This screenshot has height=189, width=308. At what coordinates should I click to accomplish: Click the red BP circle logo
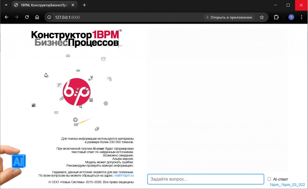click(76, 91)
